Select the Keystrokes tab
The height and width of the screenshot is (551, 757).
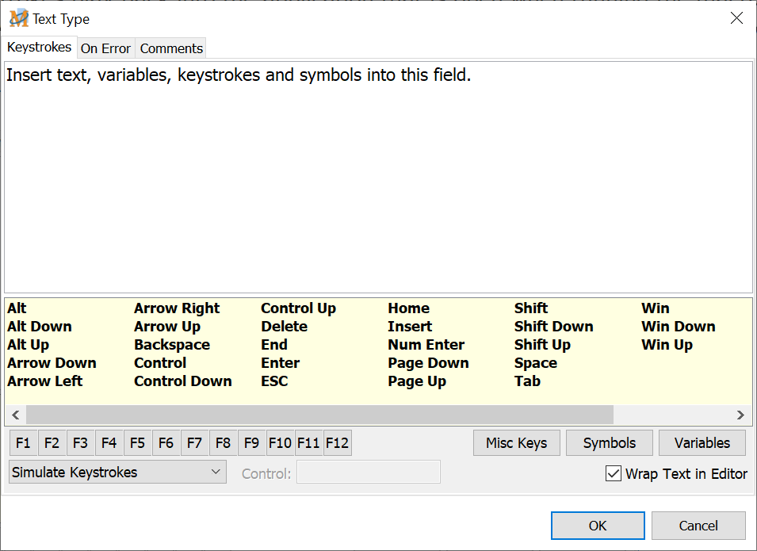40,48
